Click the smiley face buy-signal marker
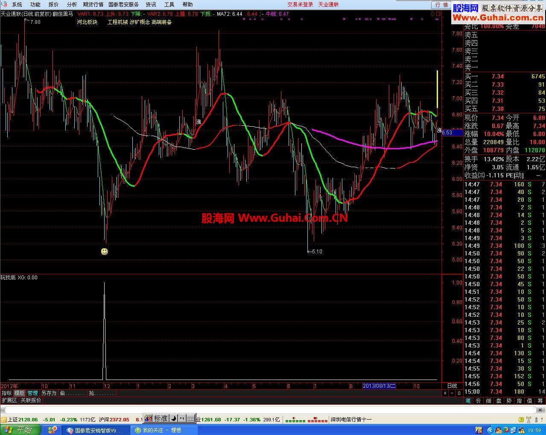Image resolution: width=546 pixels, height=435 pixels. pos(105,252)
